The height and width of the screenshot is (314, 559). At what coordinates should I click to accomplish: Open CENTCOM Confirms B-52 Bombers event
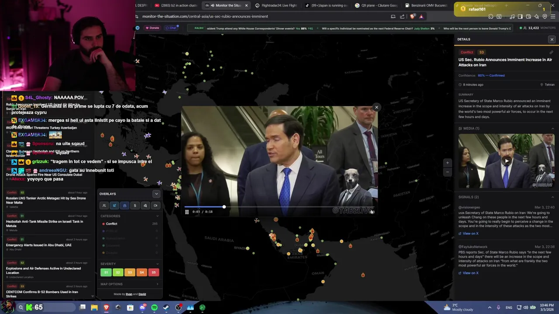click(47, 291)
